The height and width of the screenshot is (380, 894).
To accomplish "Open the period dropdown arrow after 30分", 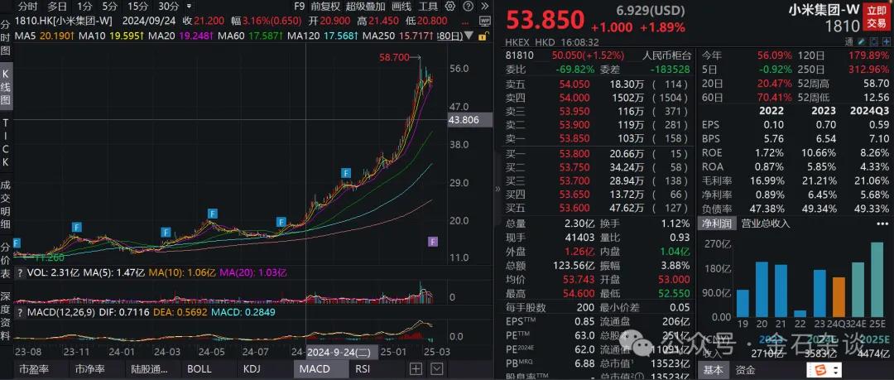I will click(189, 7).
